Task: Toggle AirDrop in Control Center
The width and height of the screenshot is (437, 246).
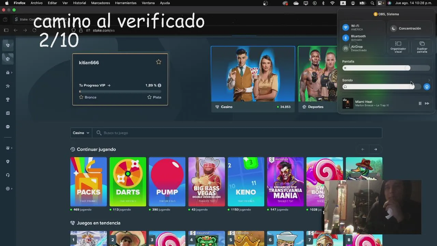Action: click(346, 48)
